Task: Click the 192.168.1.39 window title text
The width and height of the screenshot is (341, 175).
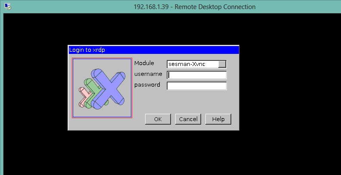Action: click(x=195, y=6)
